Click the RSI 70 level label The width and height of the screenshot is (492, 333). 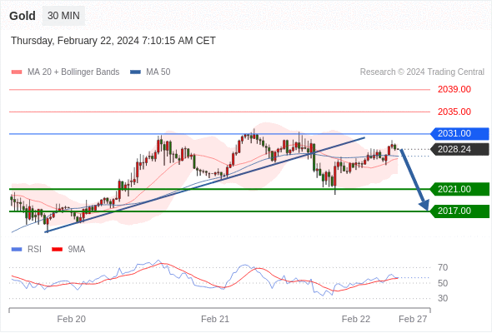pyautogui.click(x=443, y=267)
